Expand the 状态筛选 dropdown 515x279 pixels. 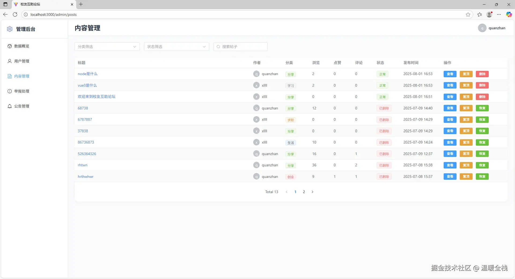[176, 47]
